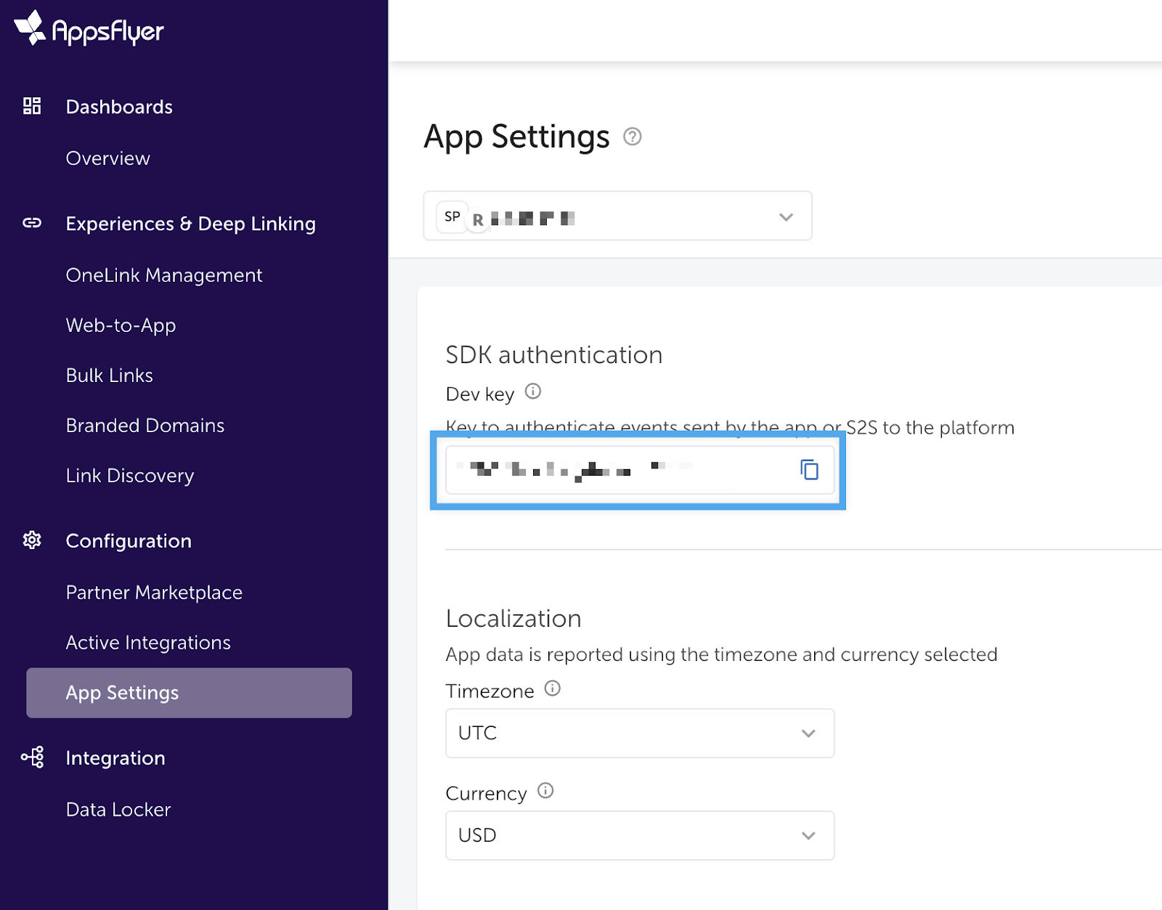Screen dimensions: 1162x910
Task: Click the Dashboards grid icon
Action: (32, 106)
